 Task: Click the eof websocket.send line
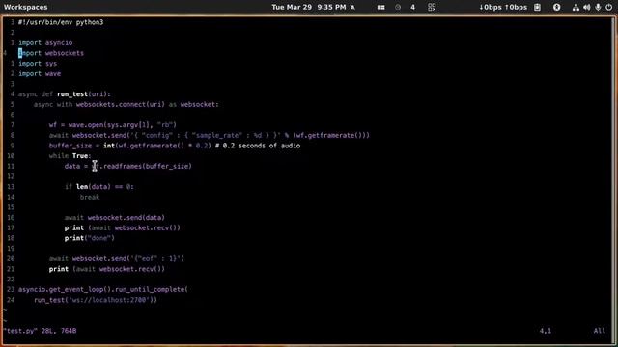[117, 258]
